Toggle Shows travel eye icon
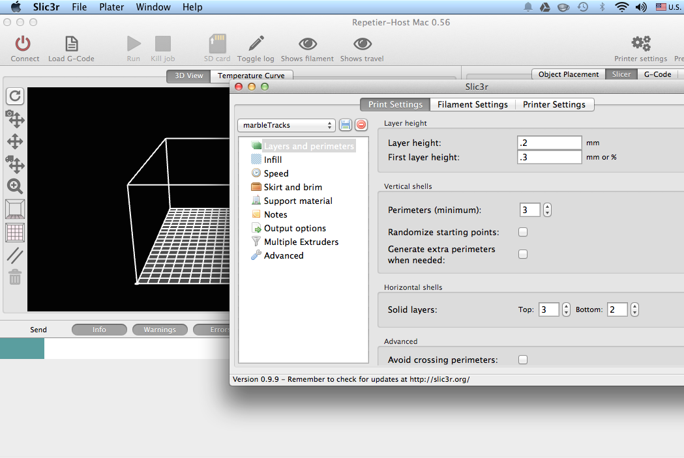684x458 pixels. point(363,44)
